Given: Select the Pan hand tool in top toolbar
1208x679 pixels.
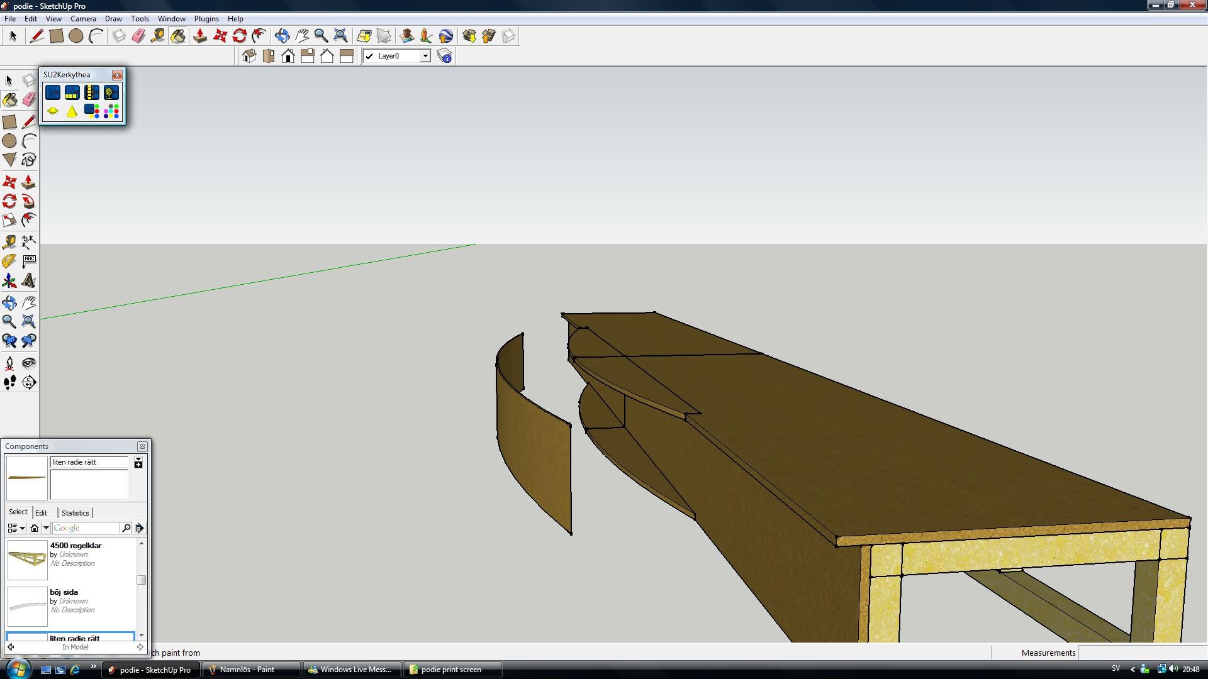Looking at the screenshot, I should [x=301, y=36].
